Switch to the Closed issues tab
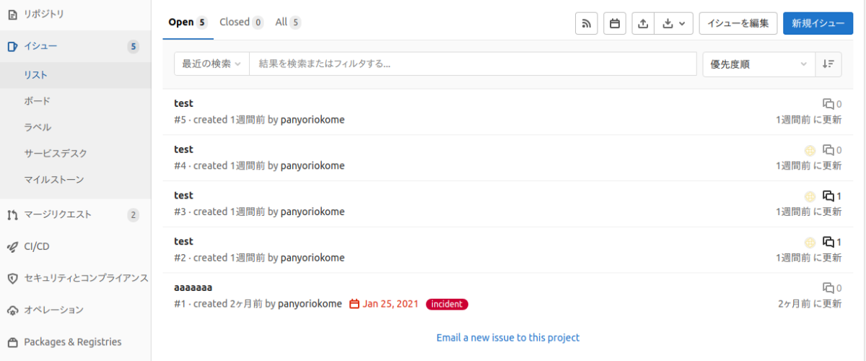866x361 pixels. 242,22
